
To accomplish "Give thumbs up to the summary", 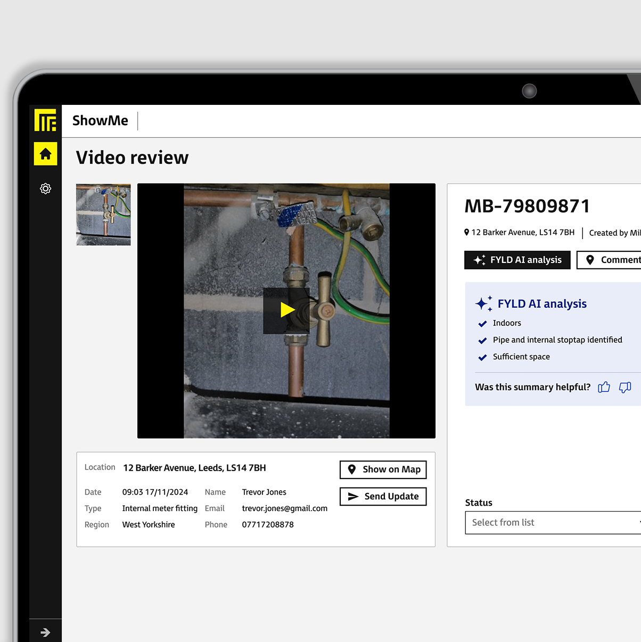I will pos(604,387).
